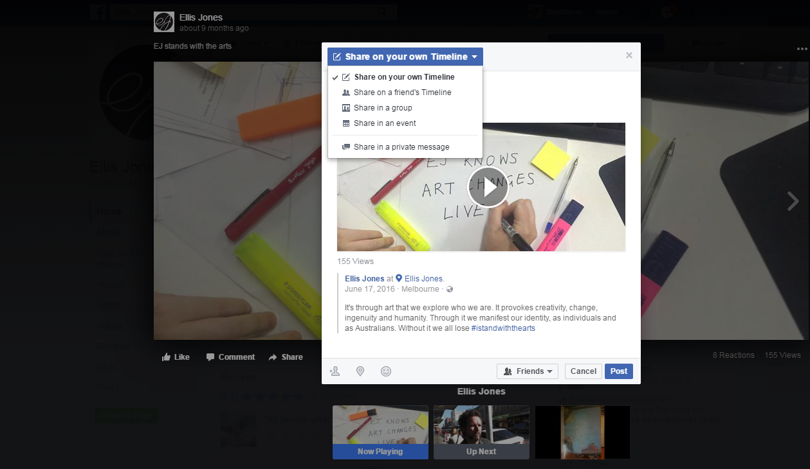Open the feeling/activity smiley icon
Image resolution: width=810 pixels, height=469 pixels.
point(386,371)
